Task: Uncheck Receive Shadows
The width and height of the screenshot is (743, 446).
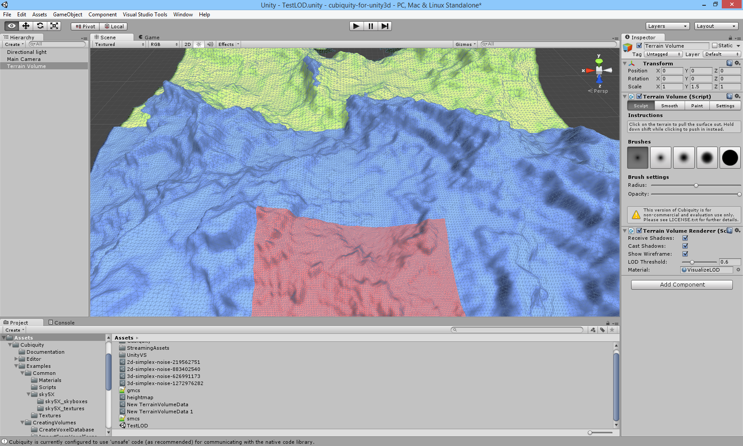Action: [685, 238]
